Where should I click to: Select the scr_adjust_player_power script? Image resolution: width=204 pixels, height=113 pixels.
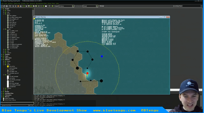click(15, 17)
